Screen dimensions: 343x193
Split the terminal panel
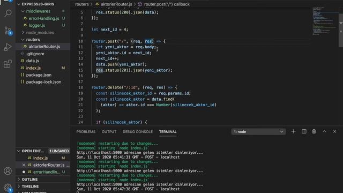tap(304, 131)
